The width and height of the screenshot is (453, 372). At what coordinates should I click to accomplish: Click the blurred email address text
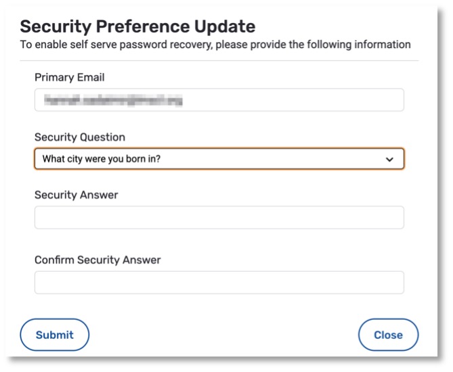pyautogui.click(x=112, y=101)
